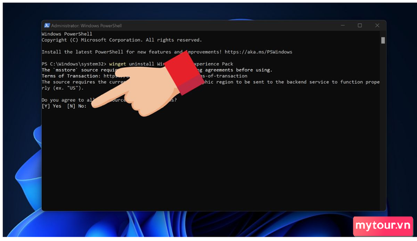Click the pointing hand graphic
The width and height of the screenshot is (417, 241).
147,85
